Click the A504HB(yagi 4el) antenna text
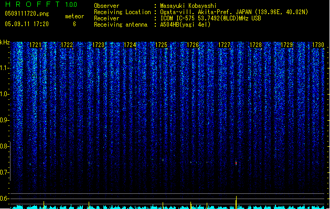Viewport: 330px width, 209px height. point(185,25)
